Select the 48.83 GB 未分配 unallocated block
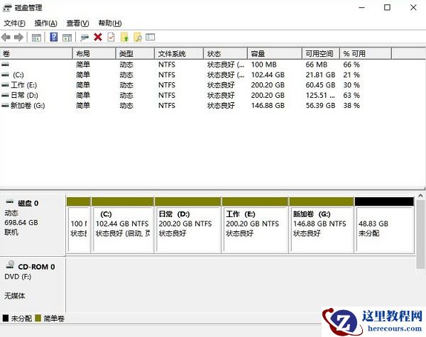Viewport: 426px width, 337px height. click(384, 225)
